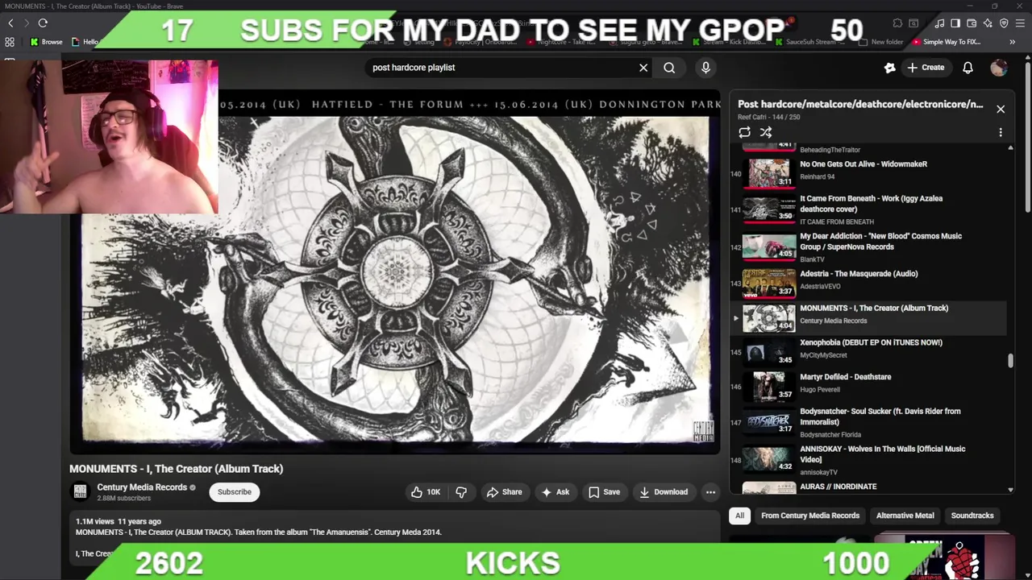1032x580 pixels.
Task: Play Bodysnatcher - Soul Sucker
Action: pos(867,422)
